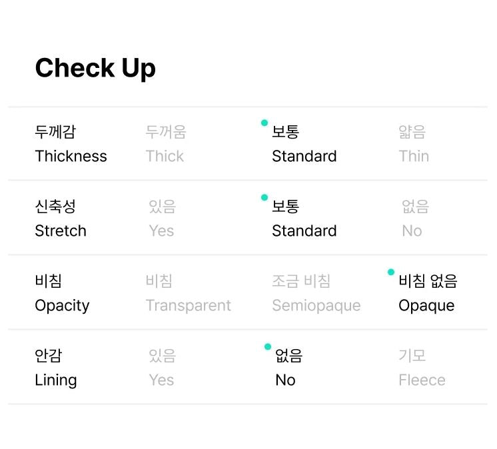
Task: Click the Check Up heading
Action: pos(95,68)
